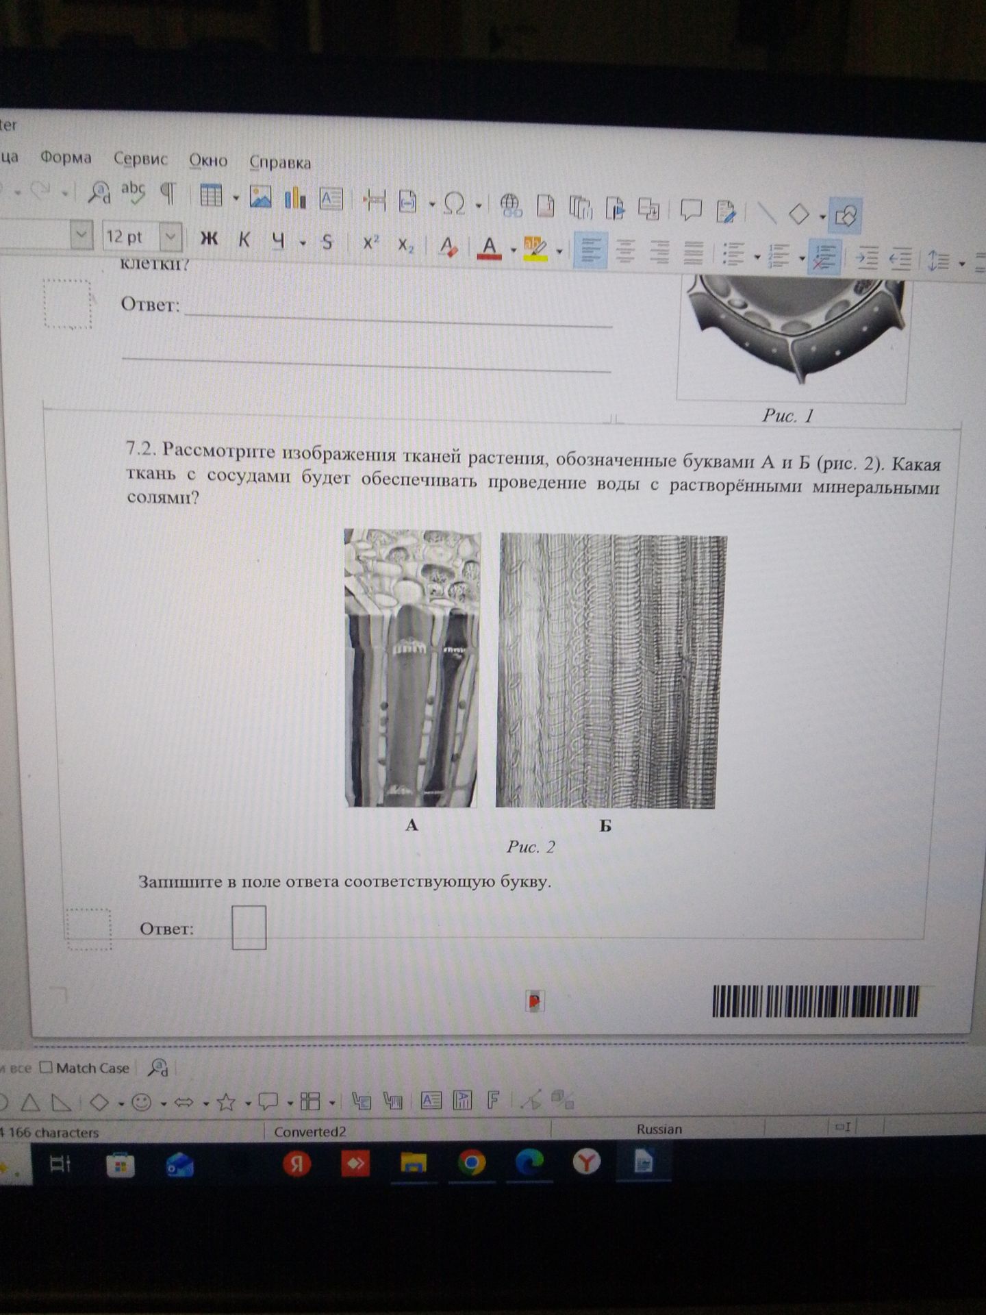Image resolution: width=986 pixels, height=1315 pixels.
Task: Open the Окно menu
Action: click(208, 160)
